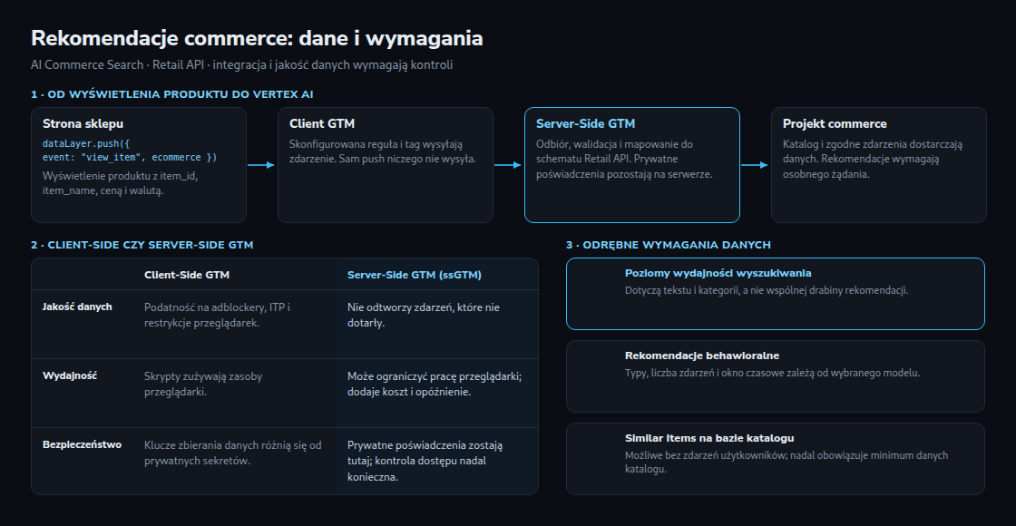The image size is (1016, 526).
Task: Click cell "Prywatne poświadczenia zostają tutaj; kontrola dostępu nadal konieczna."
Action: [x=425, y=461]
